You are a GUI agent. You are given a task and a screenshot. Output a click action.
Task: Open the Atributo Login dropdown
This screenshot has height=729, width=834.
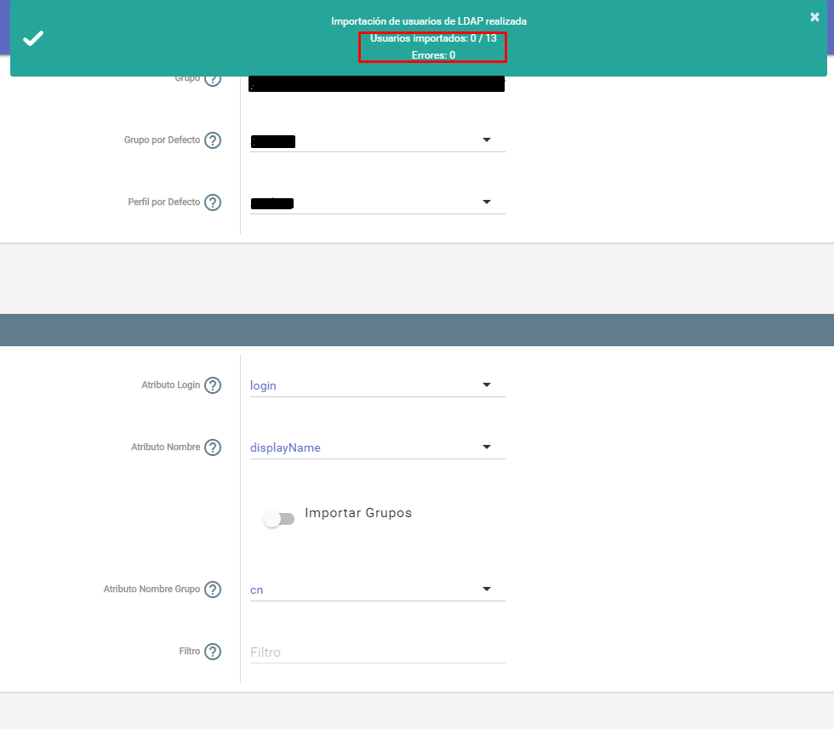click(x=486, y=384)
